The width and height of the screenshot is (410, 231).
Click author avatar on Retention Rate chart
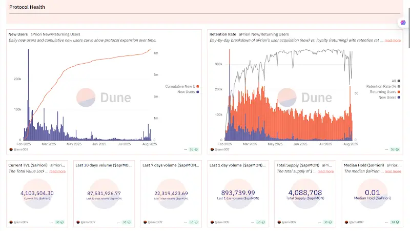click(212, 149)
